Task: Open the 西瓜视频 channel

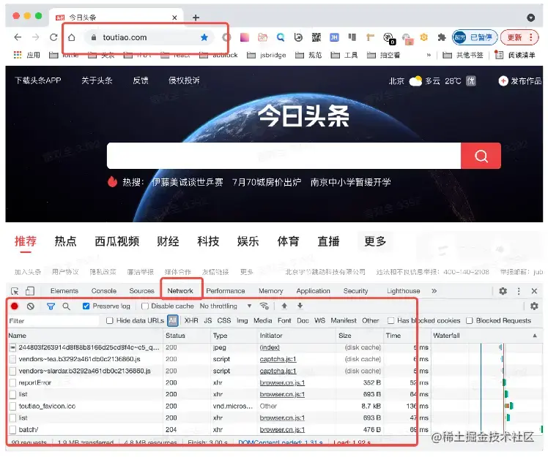Action: [x=117, y=241]
